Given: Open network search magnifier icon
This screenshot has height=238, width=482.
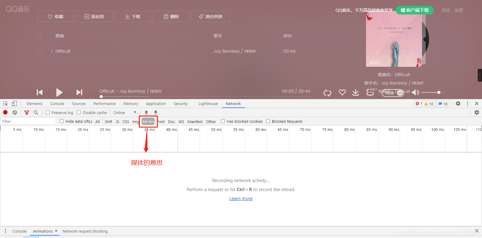Looking at the screenshot, I should coord(36,112).
